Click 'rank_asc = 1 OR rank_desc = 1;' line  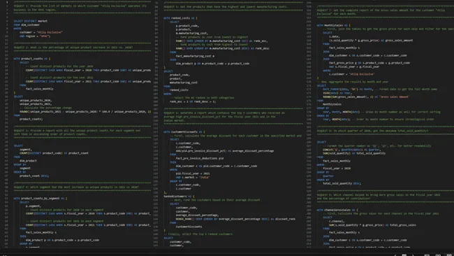coord(193,101)
